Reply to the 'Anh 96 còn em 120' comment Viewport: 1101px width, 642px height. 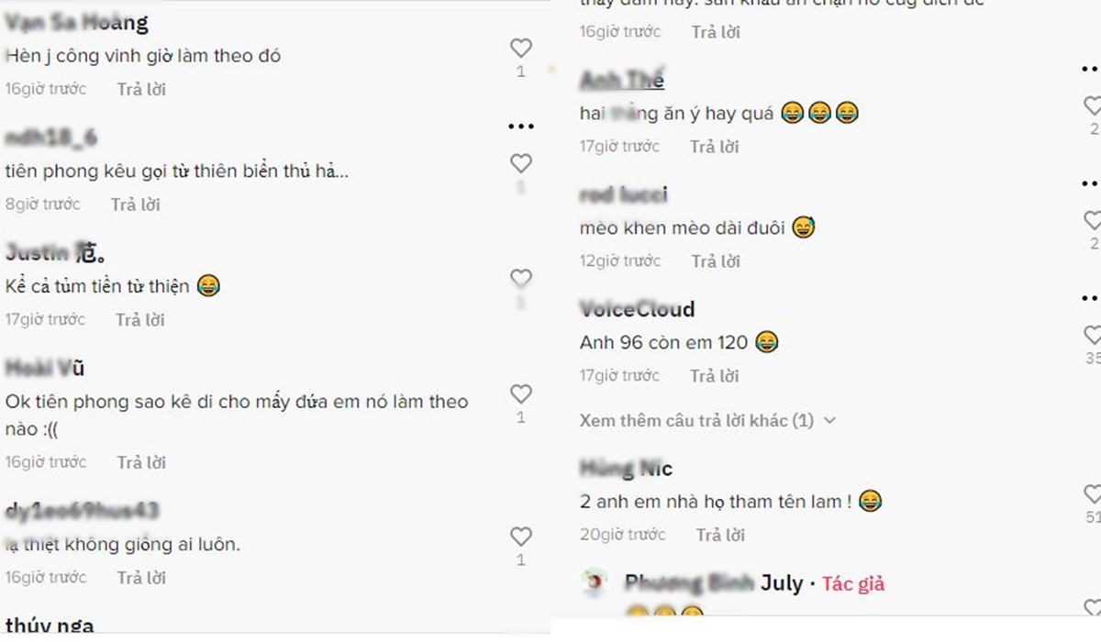(715, 375)
